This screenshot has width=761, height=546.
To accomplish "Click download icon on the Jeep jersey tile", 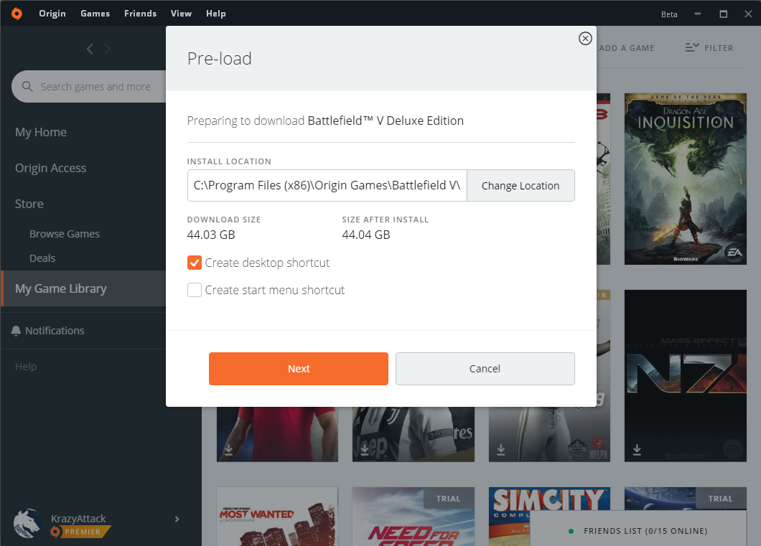I will [365, 450].
